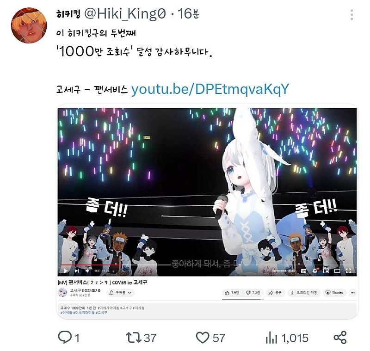Viewport: 370px width, 351px height.
Task: Click the Thanks button under video
Action: pos(334,292)
